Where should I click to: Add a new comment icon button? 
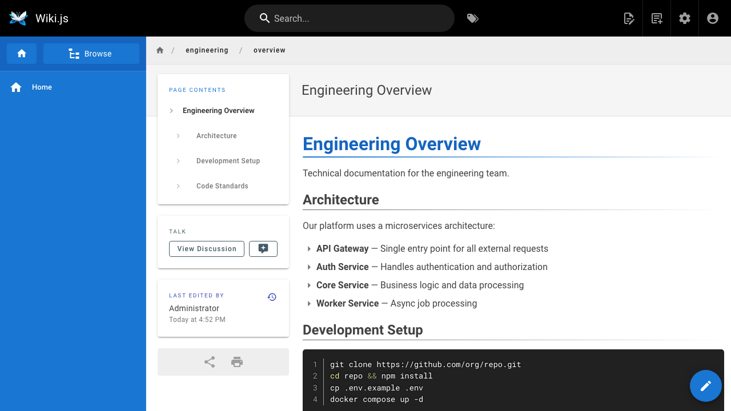263,249
